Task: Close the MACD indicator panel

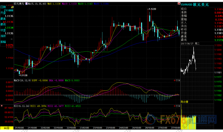Action: click(179, 80)
